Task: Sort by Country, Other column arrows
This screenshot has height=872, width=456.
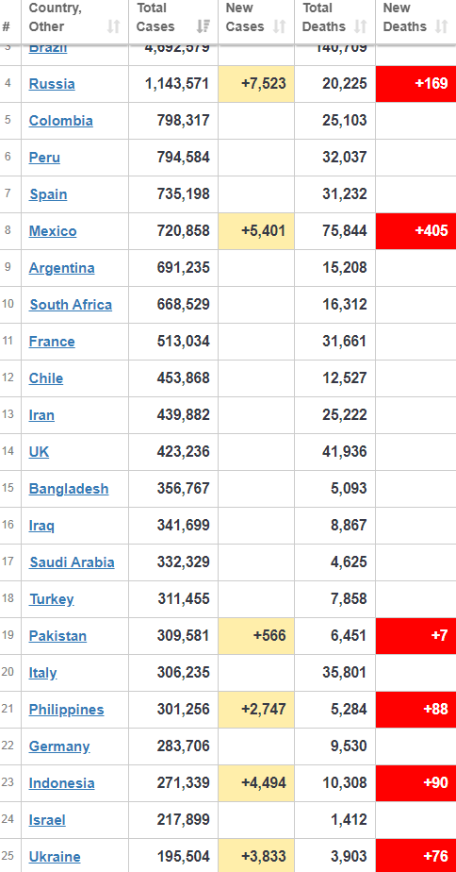Action: (x=113, y=26)
